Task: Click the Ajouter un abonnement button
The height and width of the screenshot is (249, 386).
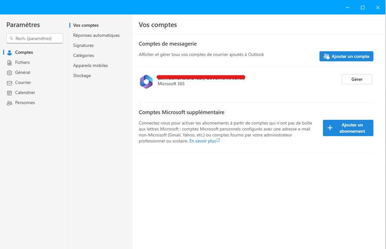Action: [348, 128]
